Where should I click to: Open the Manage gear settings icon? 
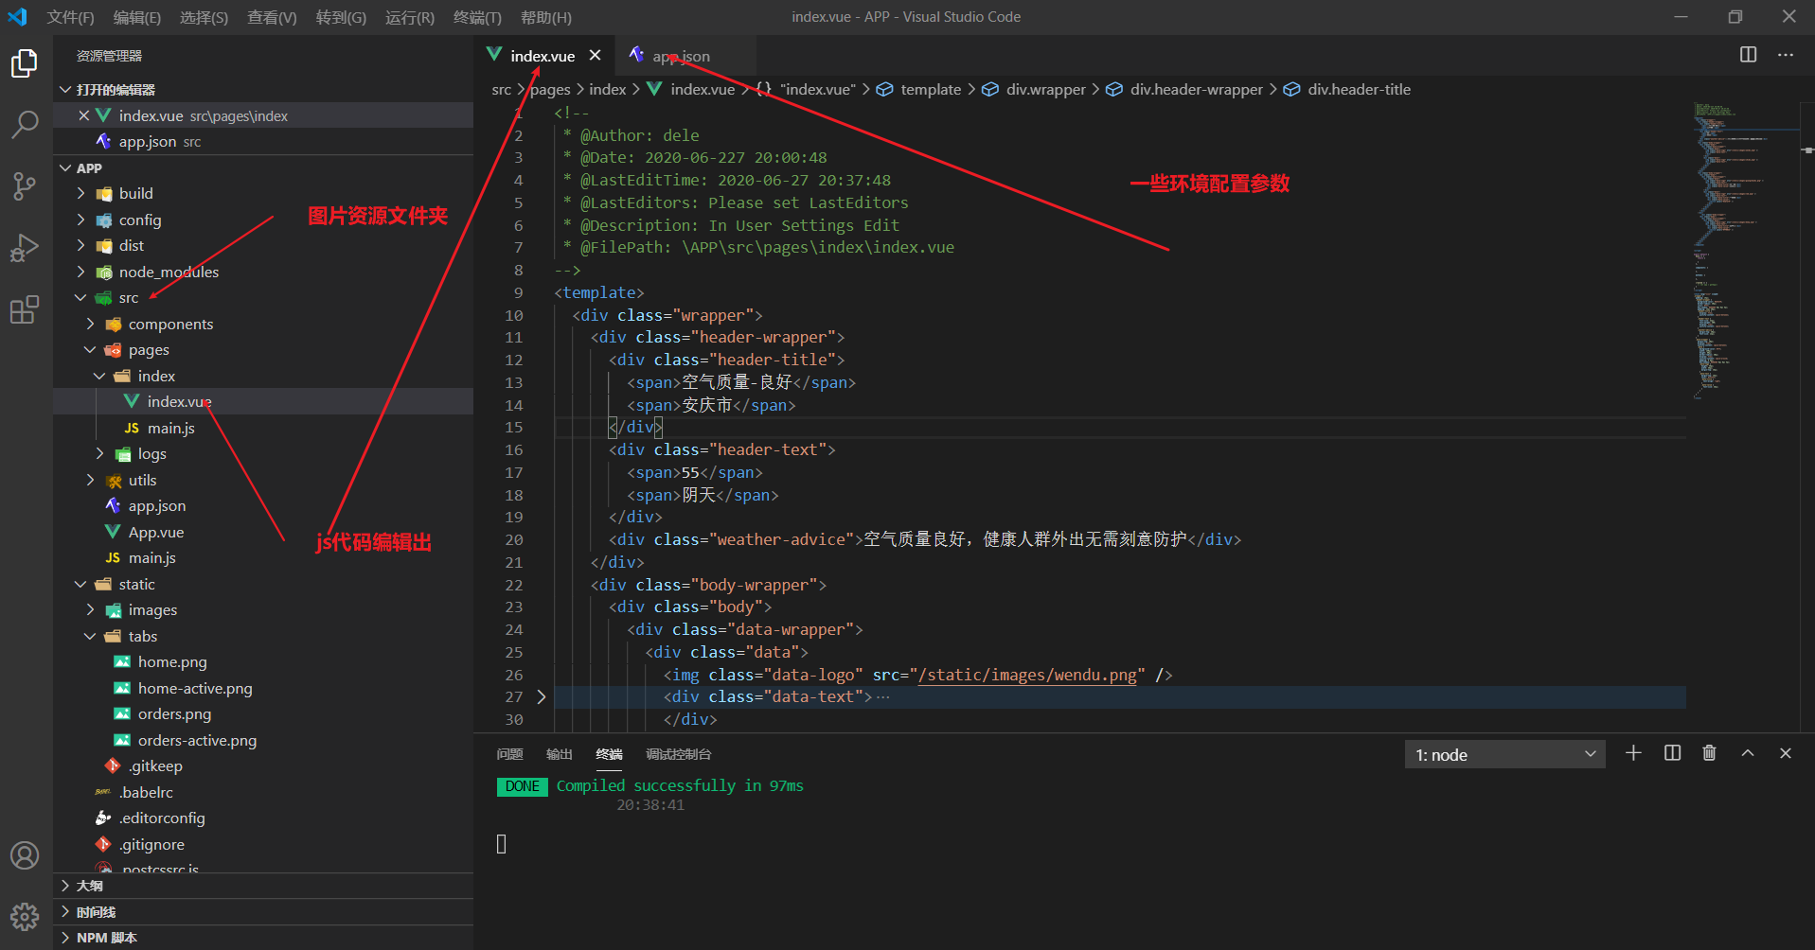click(x=25, y=916)
